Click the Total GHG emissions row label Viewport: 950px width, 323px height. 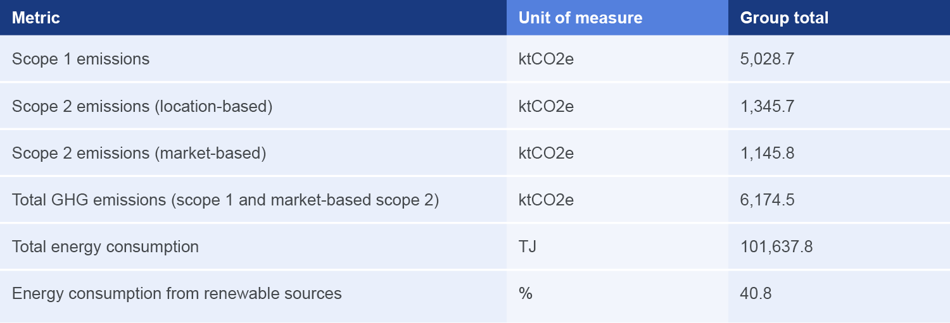click(x=225, y=200)
